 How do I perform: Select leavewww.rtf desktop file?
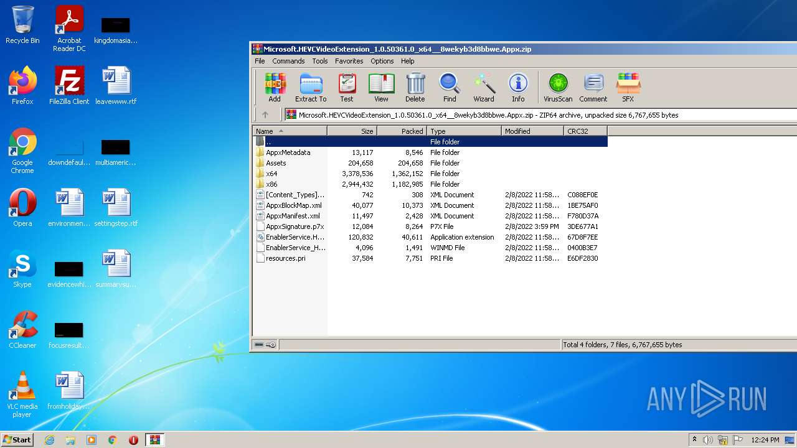point(116,85)
